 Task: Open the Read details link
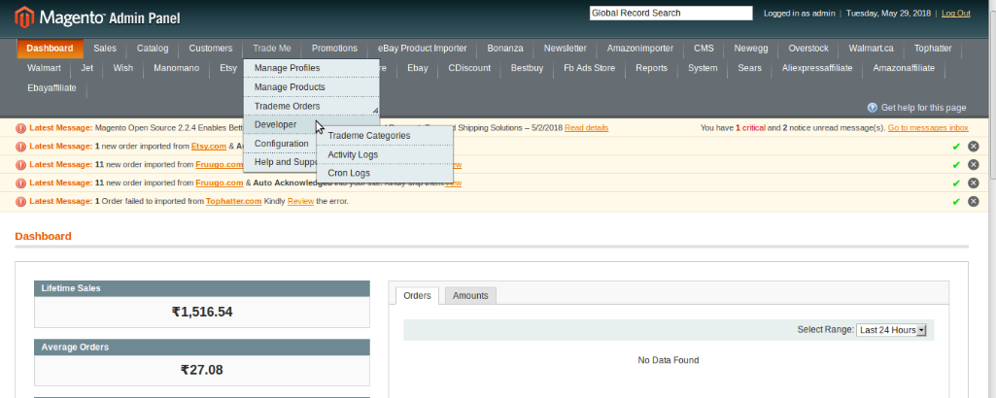click(586, 127)
